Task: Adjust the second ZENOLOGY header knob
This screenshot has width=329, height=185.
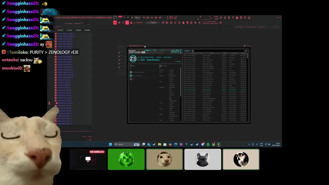Action: point(177,51)
